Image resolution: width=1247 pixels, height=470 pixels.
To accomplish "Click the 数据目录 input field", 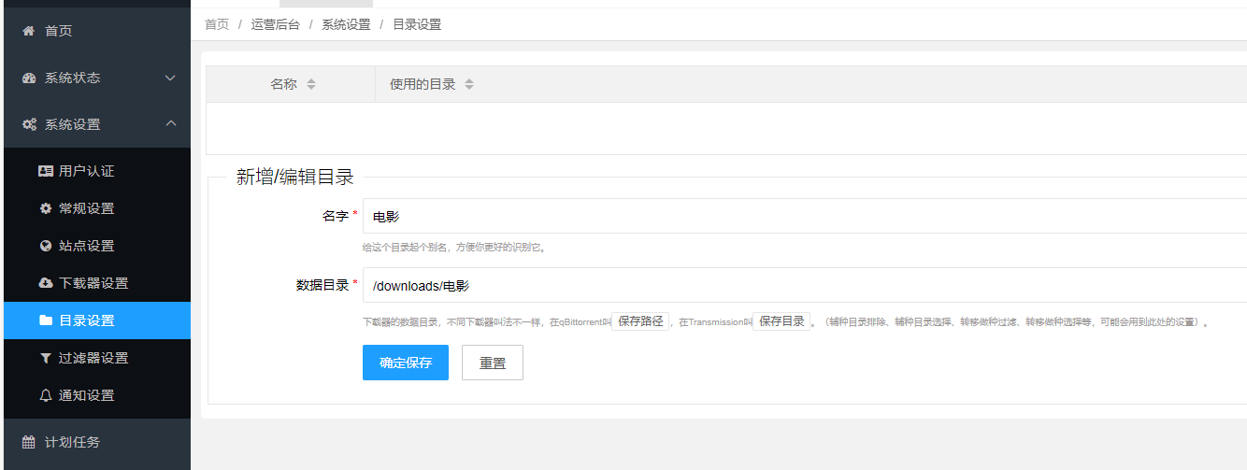I will 804,286.
